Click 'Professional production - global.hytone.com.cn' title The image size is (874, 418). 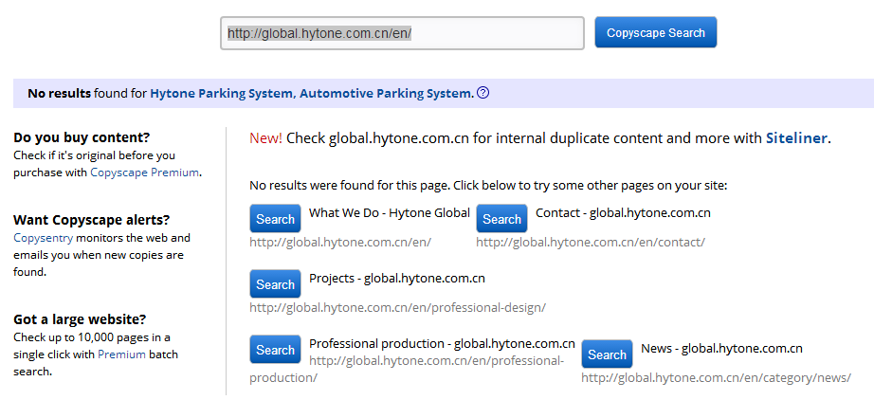pos(442,343)
